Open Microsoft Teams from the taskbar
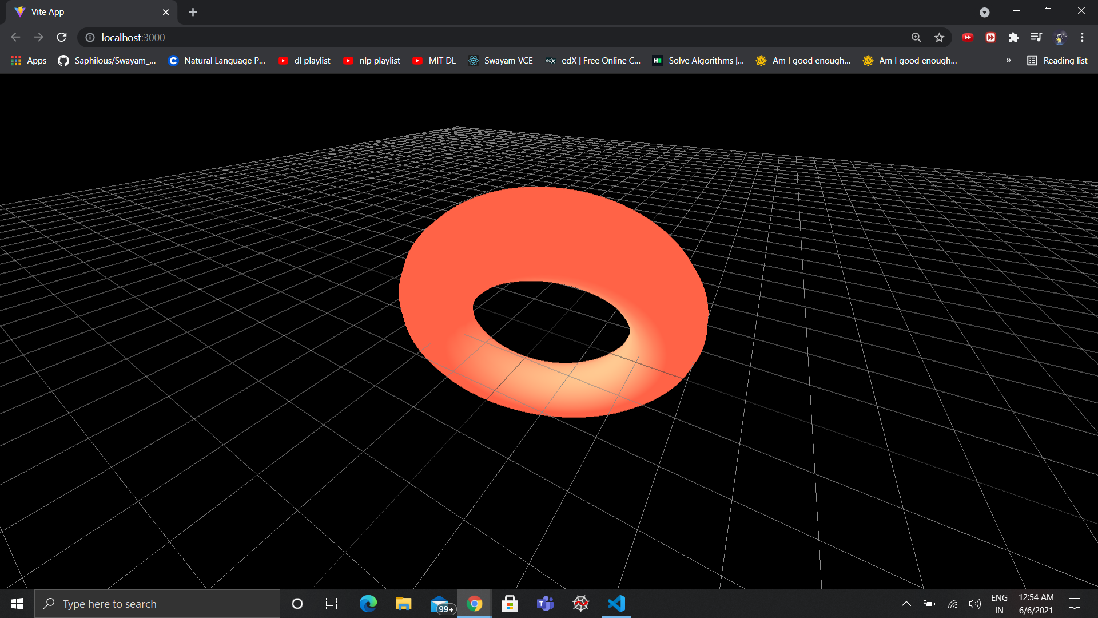 click(545, 603)
